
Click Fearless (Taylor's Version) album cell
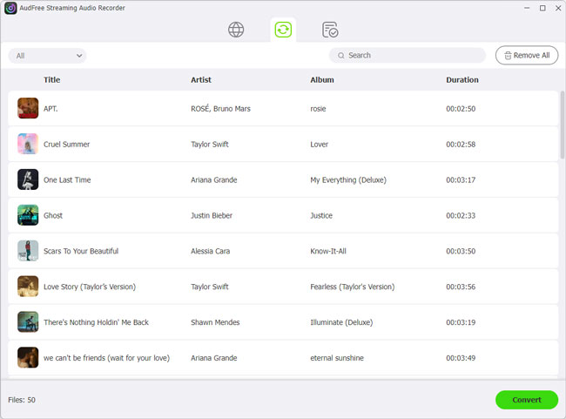pyautogui.click(x=353, y=287)
